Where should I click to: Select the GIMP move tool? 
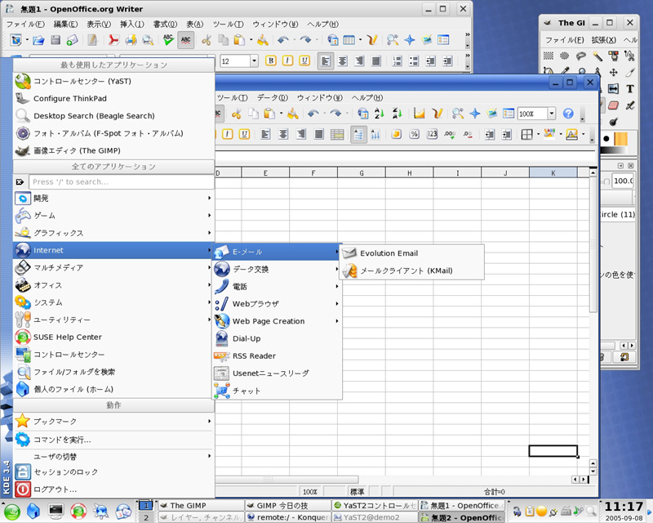point(614,72)
